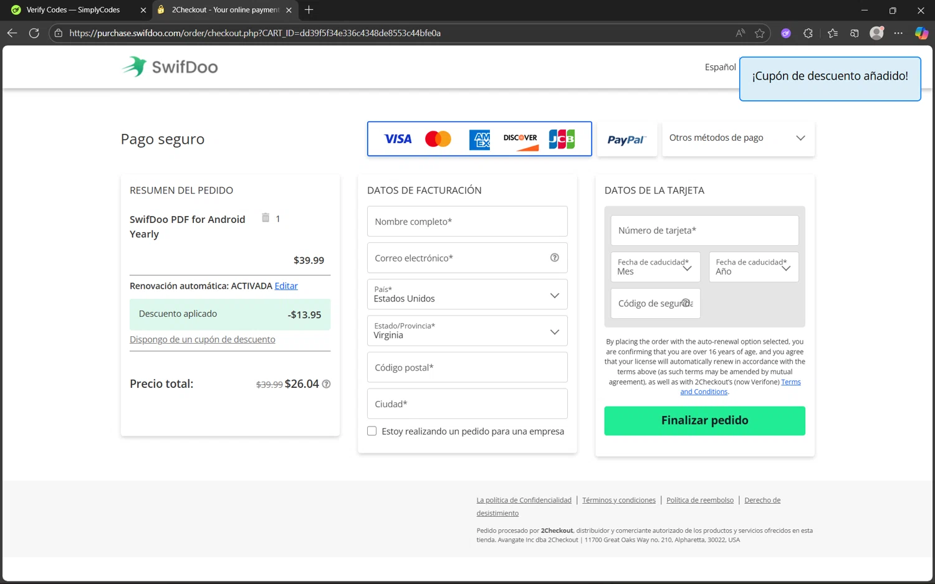The height and width of the screenshot is (584, 935).
Task: Open the País country dropdown
Action: coord(467,294)
